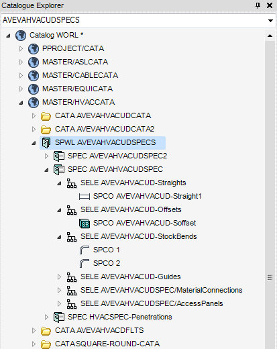Expand the PPROJECT/CATA node
The image size is (277, 349).
pos(21,48)
